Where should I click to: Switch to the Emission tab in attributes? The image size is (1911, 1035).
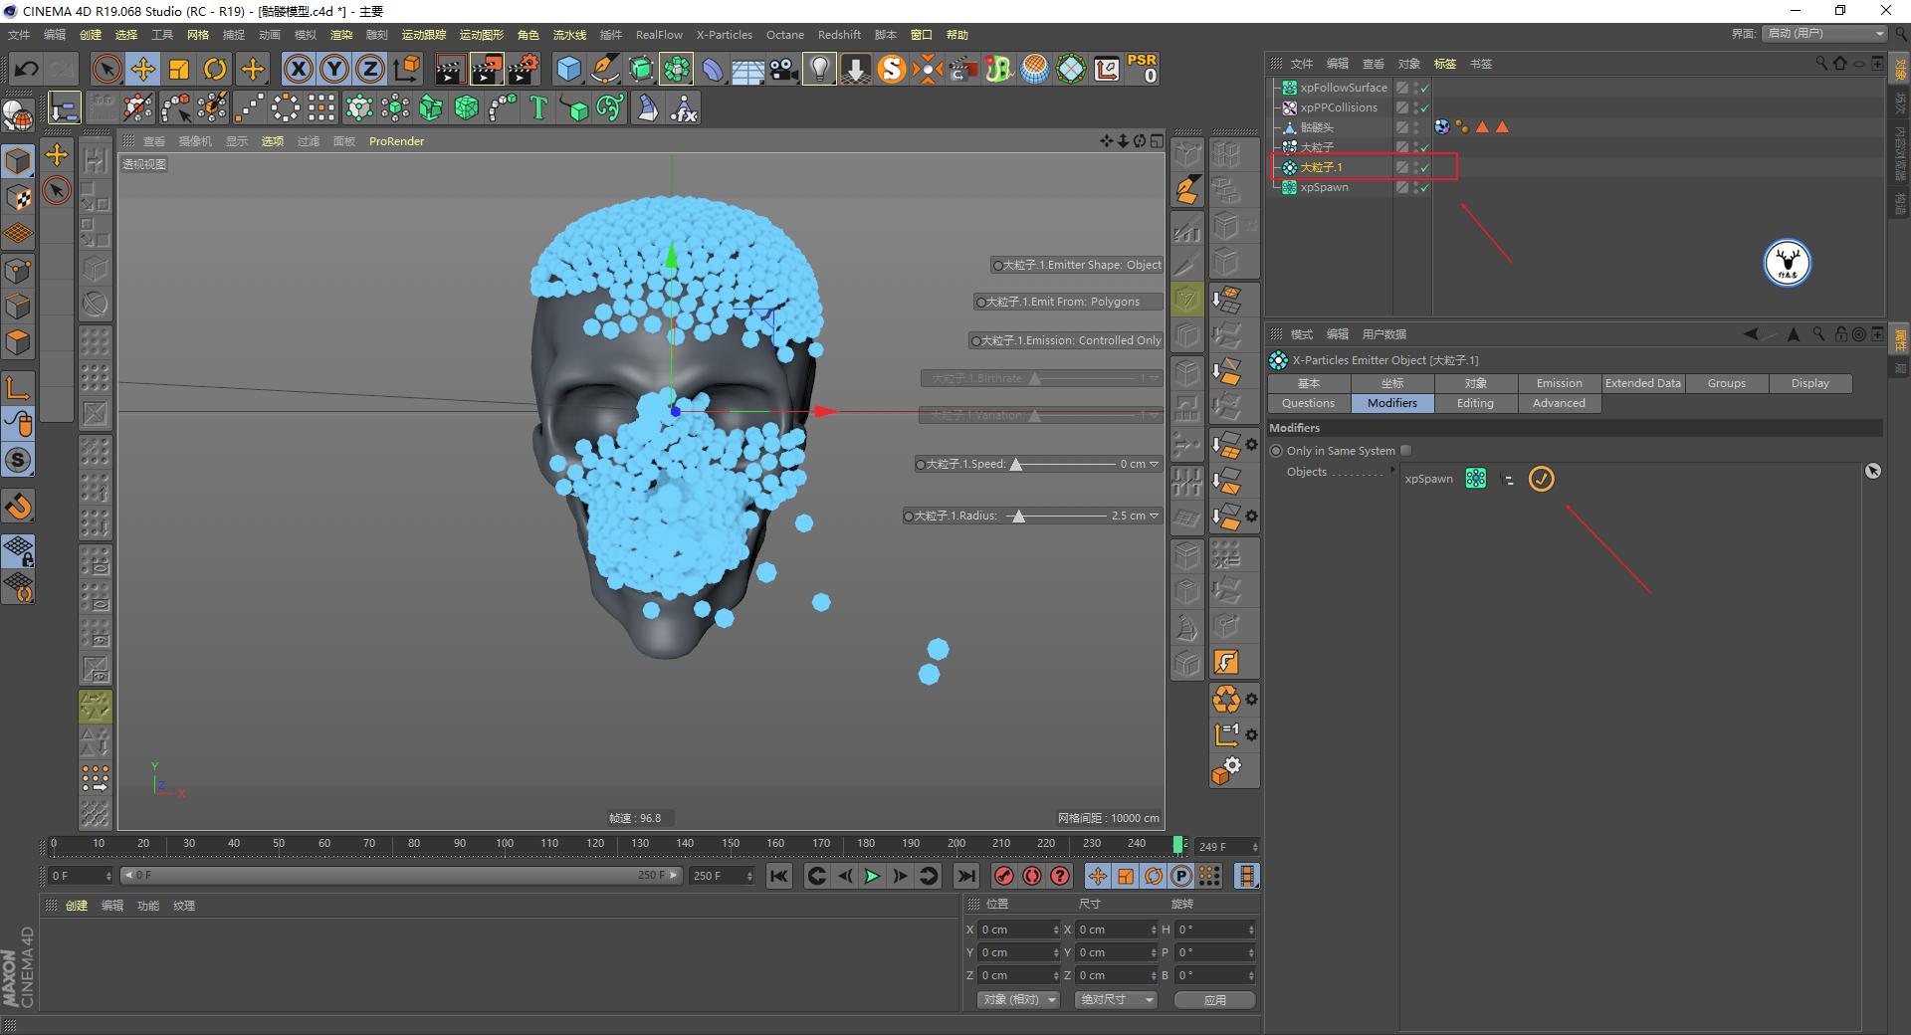tap(1558, 382)
